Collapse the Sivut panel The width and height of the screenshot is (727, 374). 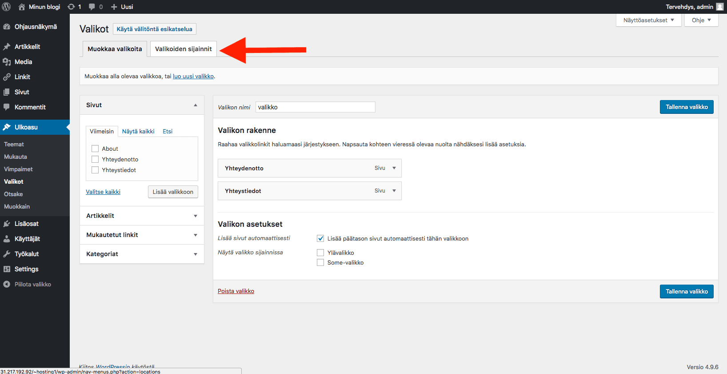[x=196, y=105]
